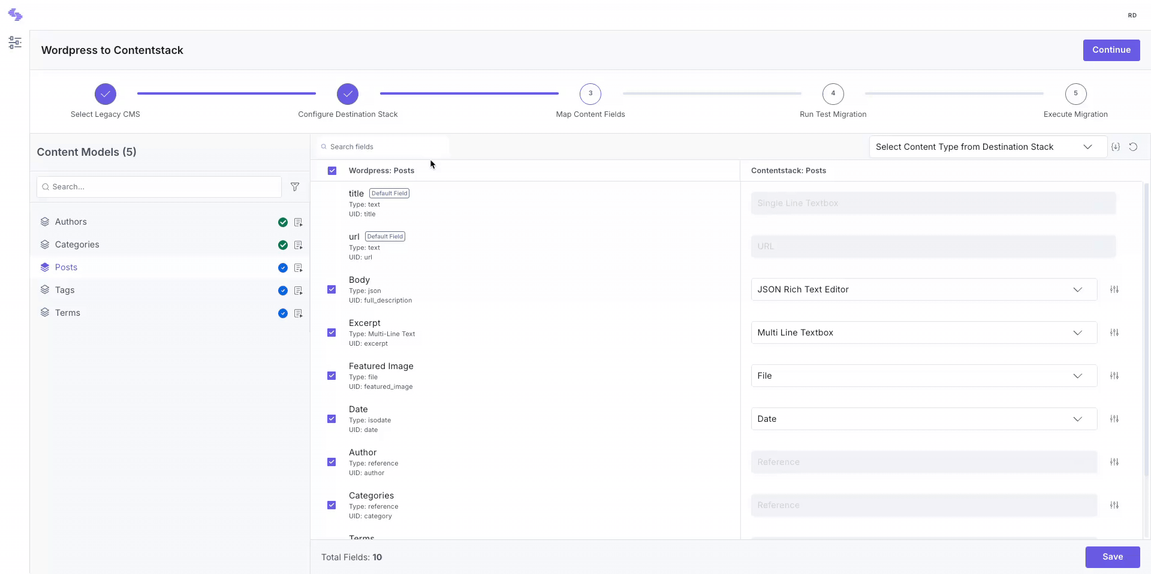The height and width of the screenshot is (574, 1151).
Task: Click Posts status check icon
Action: pos(283,268)
